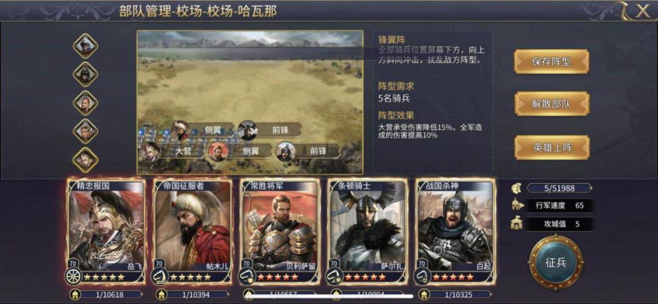658x304 pixels.
Task: Open 英雄上阵 hero deployment
Action: [551, 147]
